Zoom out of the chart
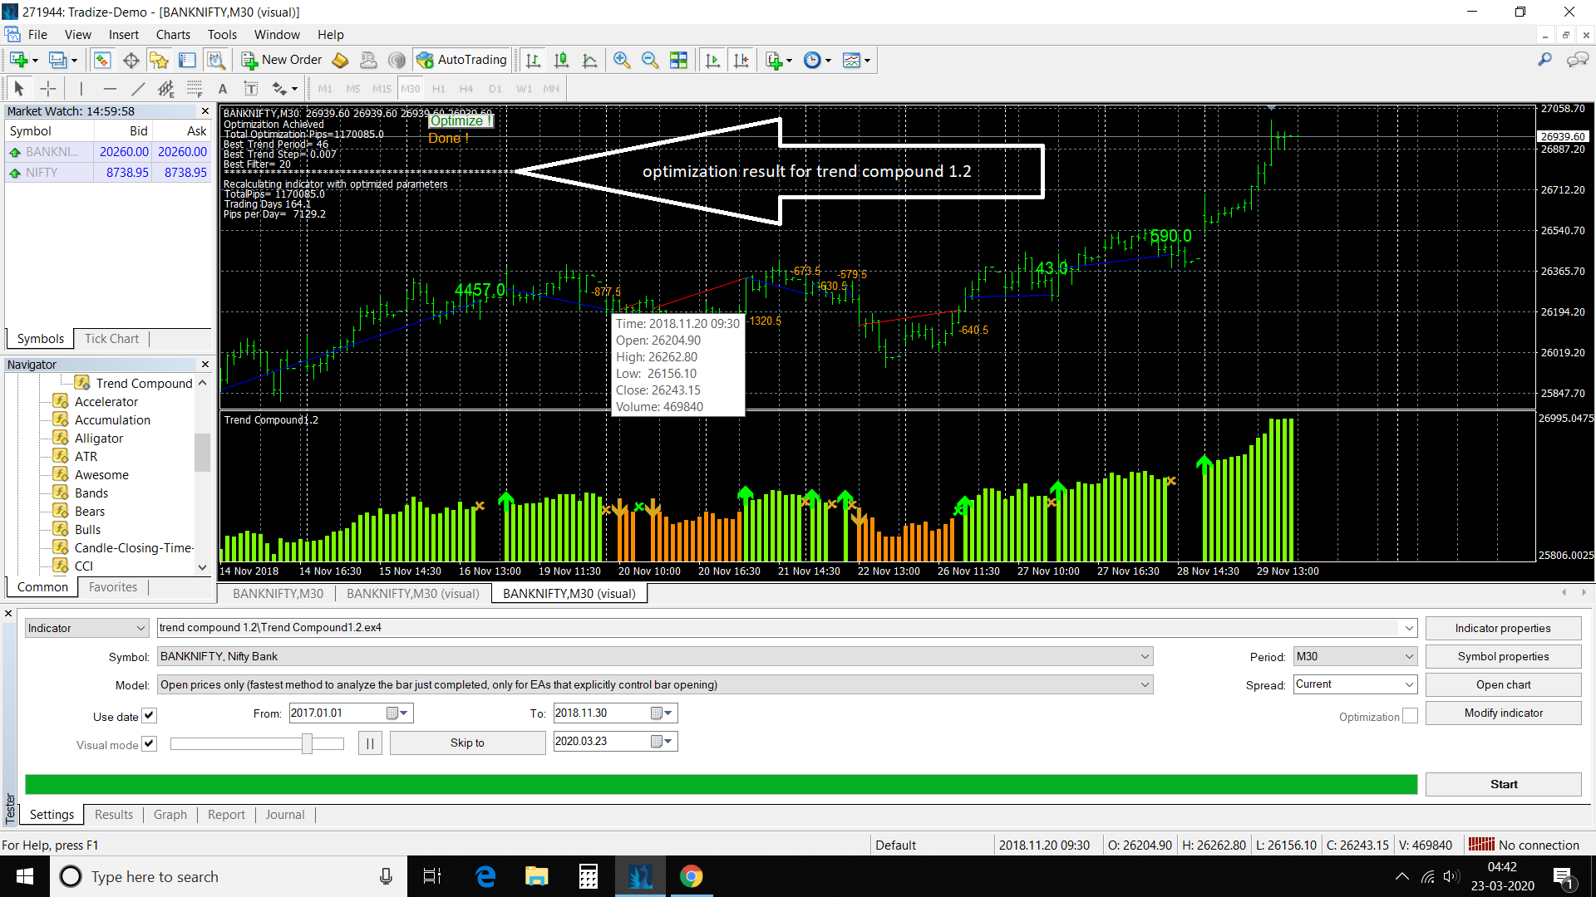 [649, 60]
